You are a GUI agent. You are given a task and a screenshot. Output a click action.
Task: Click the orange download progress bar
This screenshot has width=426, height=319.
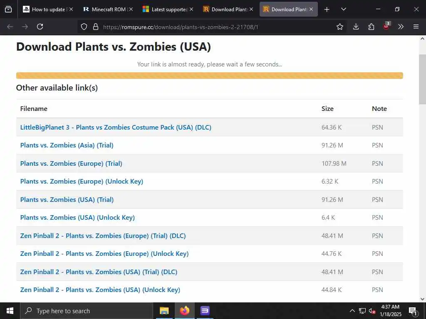pyautogui.click(x=210, y=76)
